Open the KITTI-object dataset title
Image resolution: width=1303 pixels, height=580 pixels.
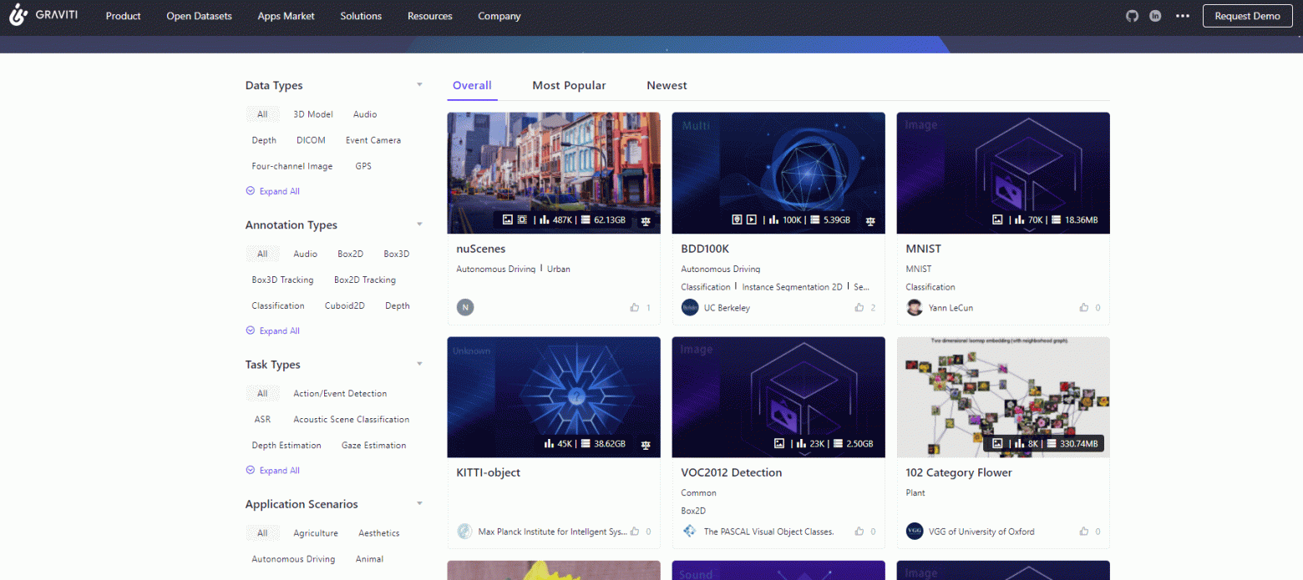(488, 472)
